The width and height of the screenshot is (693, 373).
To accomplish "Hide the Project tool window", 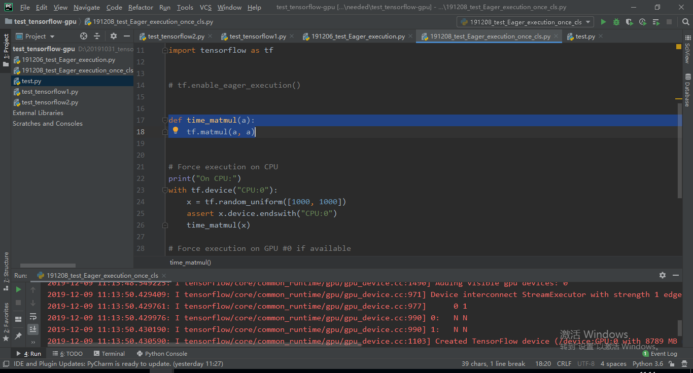I will (126, 36).
